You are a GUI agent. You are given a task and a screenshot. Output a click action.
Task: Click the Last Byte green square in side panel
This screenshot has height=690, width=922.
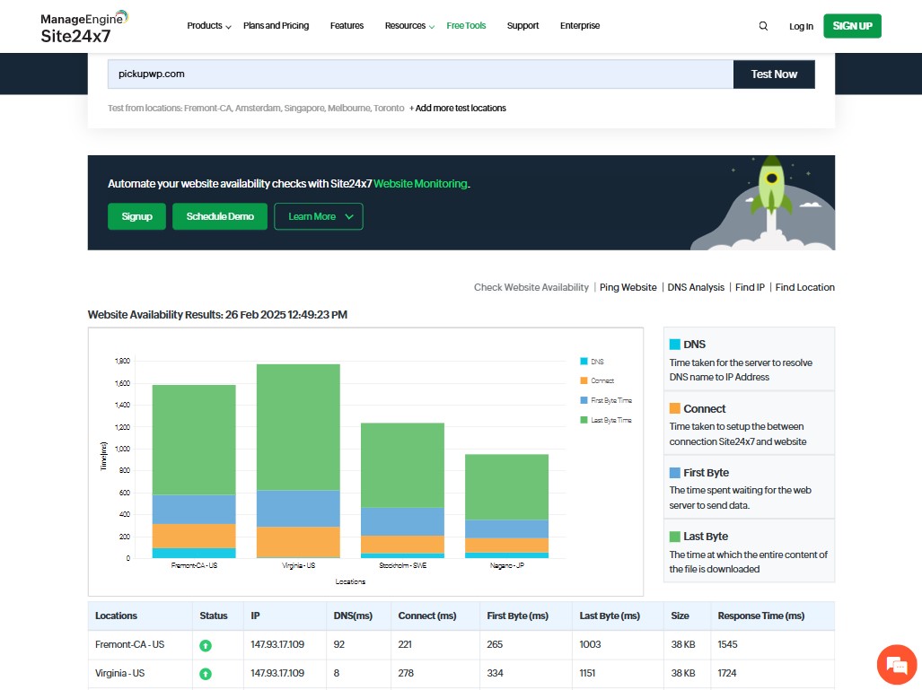(x=674, y=537)
